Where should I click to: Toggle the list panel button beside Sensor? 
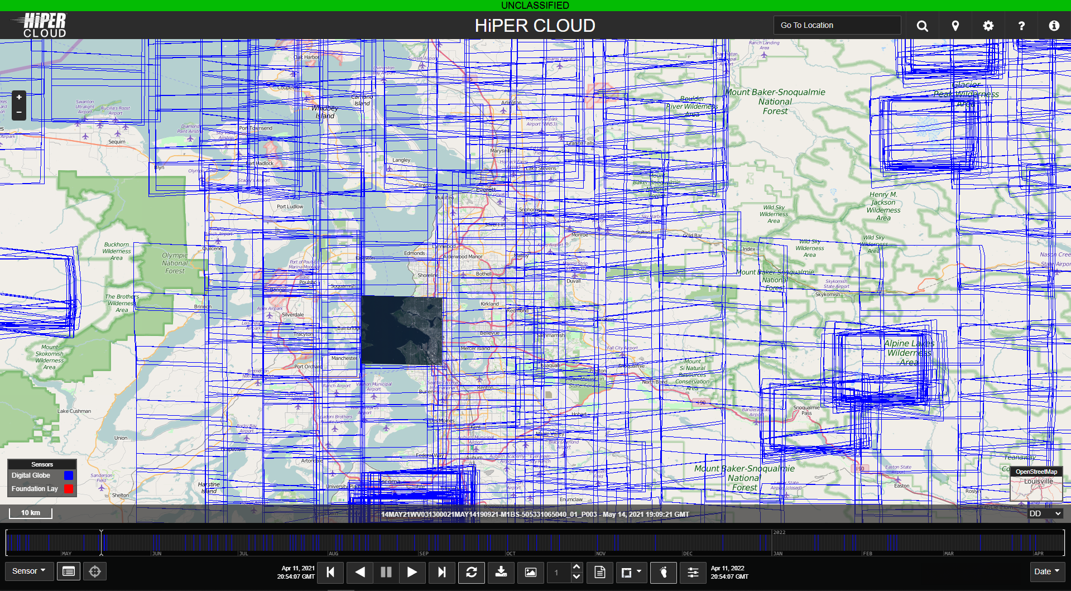click(69, 571)
